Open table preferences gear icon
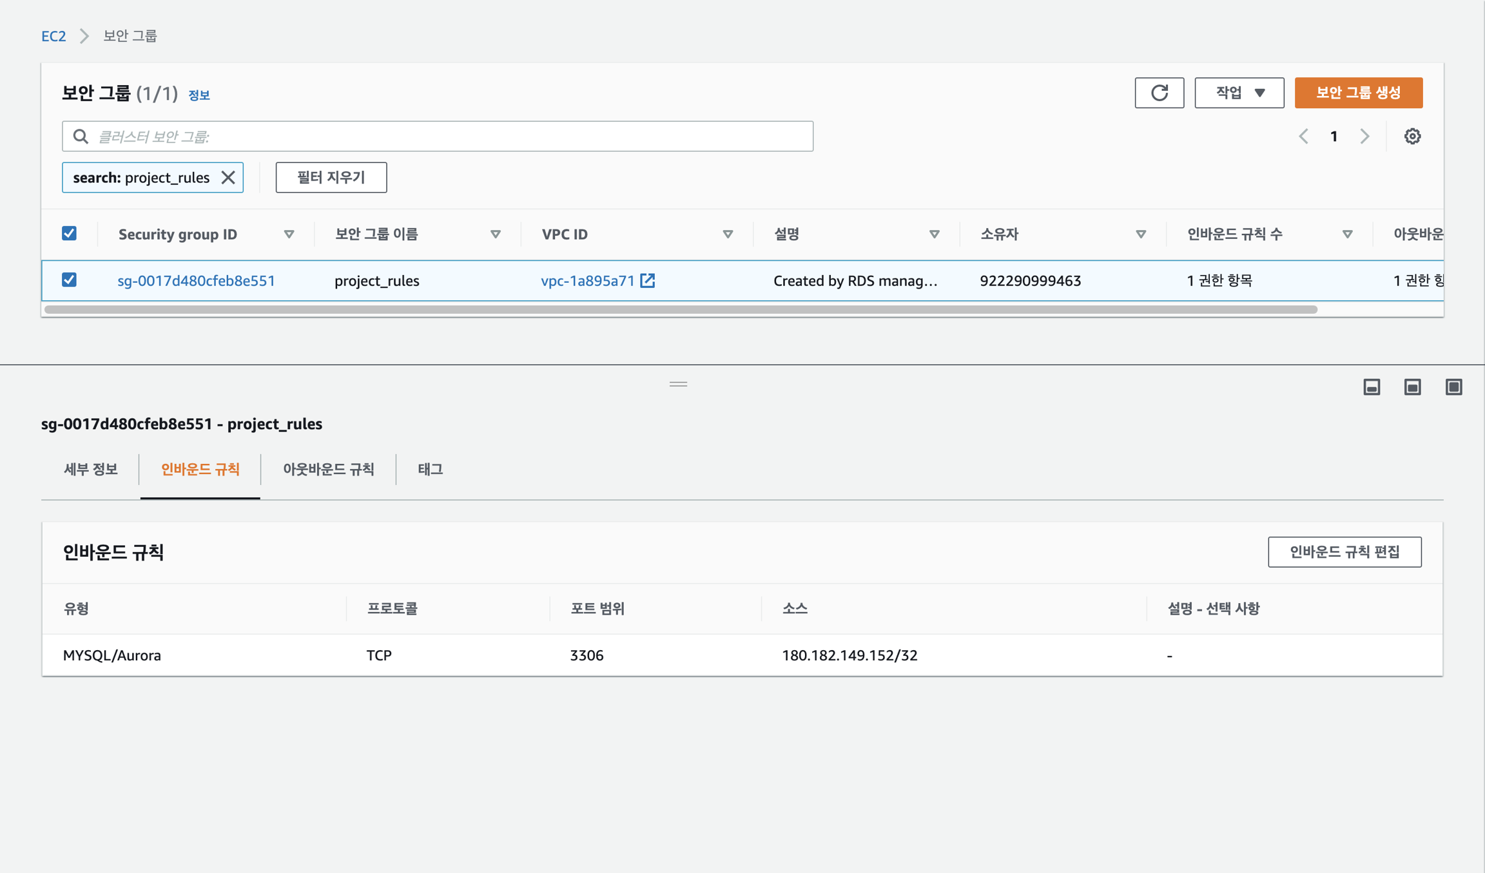 coord(1412,136)
